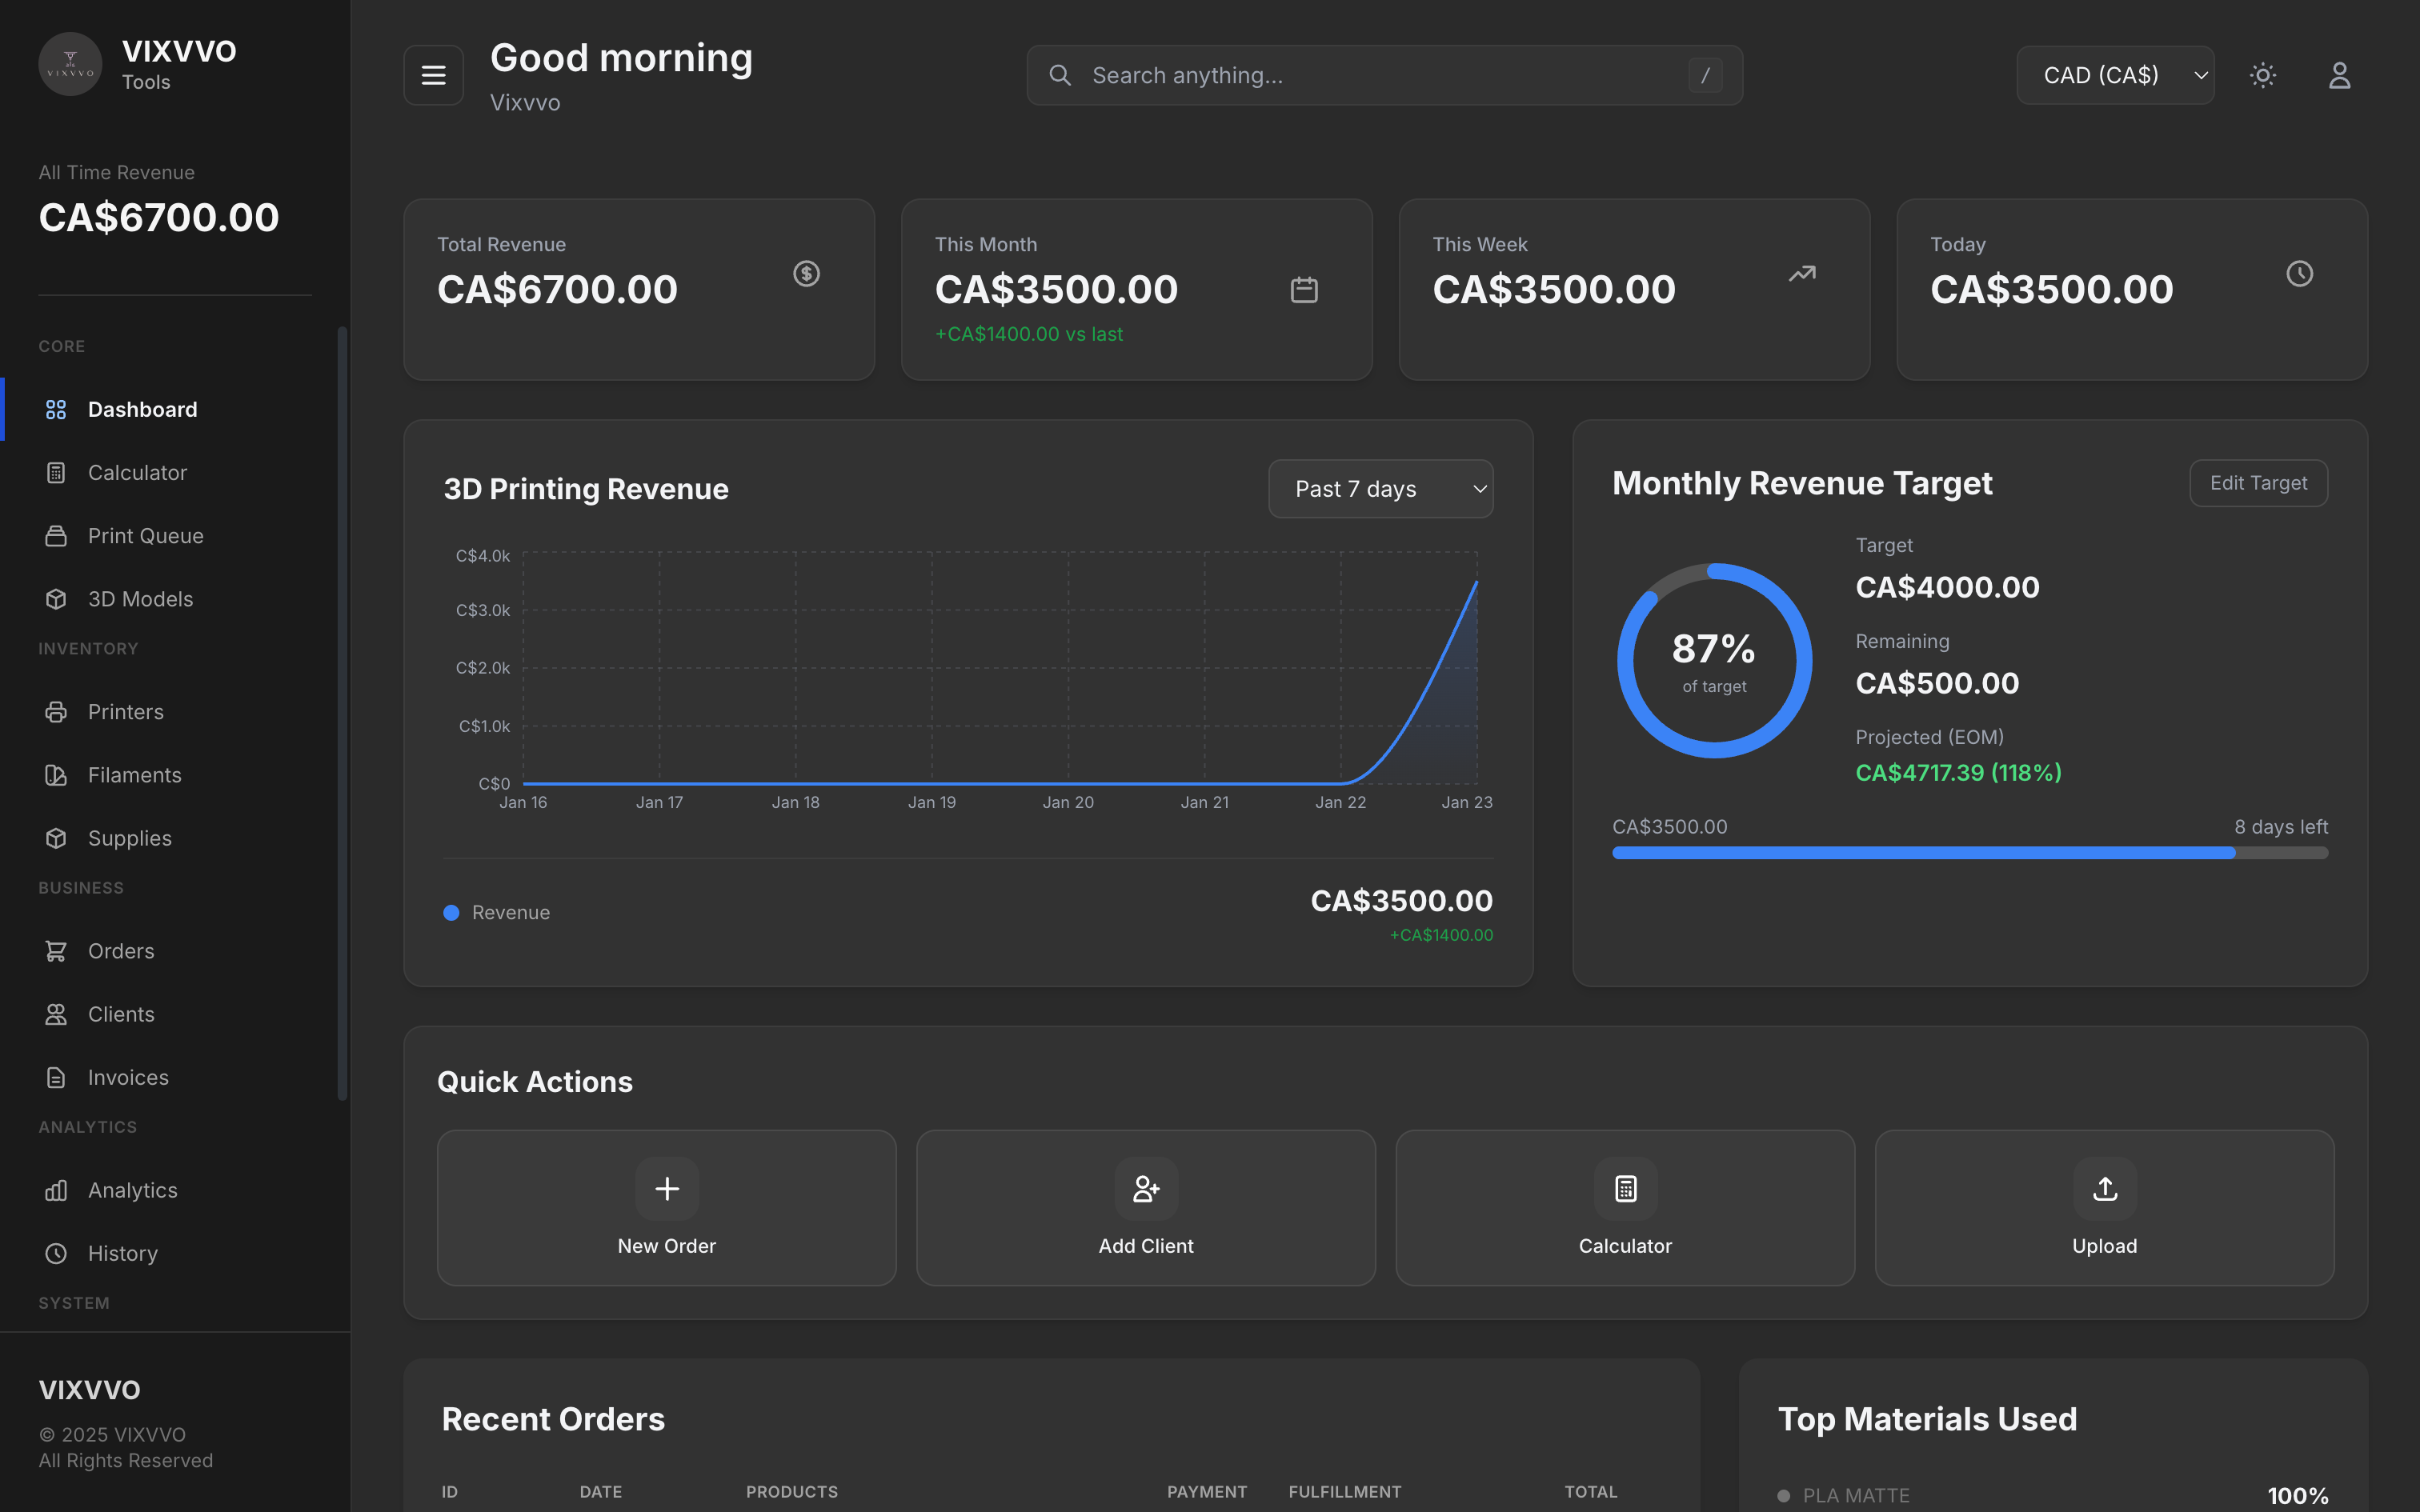The width and height of the screenshot is (2420, 1512).
Task: Open the History menu item
Action: point(122,1253)
